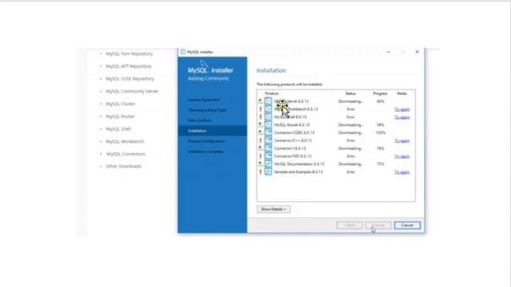Open MySQL Connectors link on webpage
This screenshot has height=287, width=511.
[126, 154]
